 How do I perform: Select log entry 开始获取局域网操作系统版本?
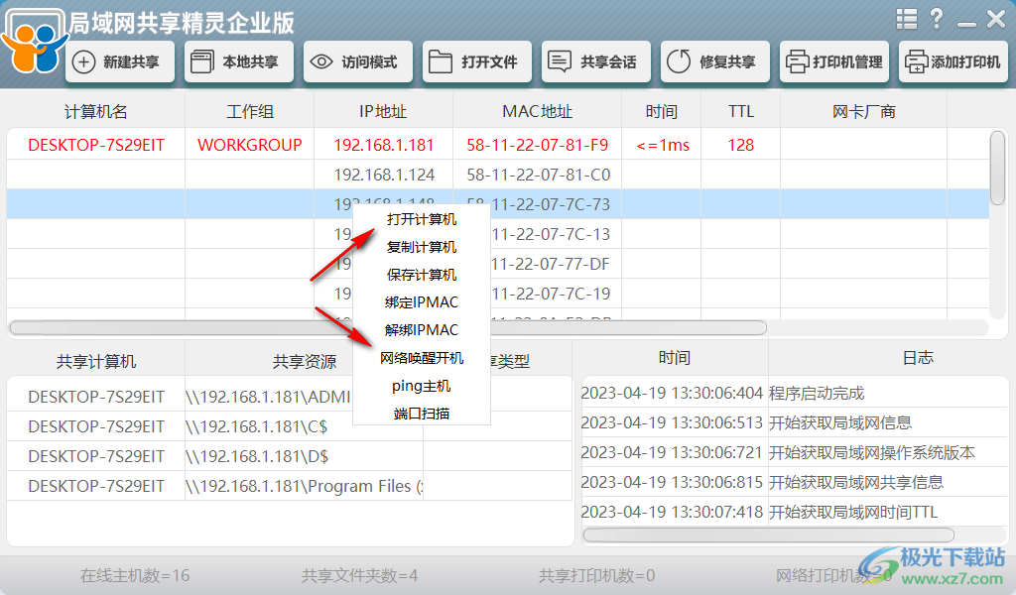(871, 452)
